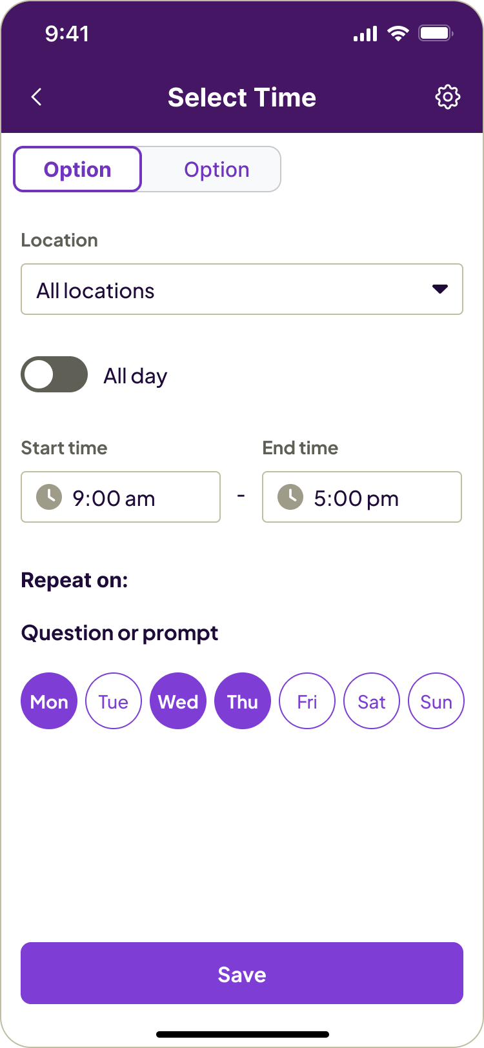The height and width of the screenshot is (1048, 484).
Task: Tap the Wi-Fi status icon
Action: [398, 34]
